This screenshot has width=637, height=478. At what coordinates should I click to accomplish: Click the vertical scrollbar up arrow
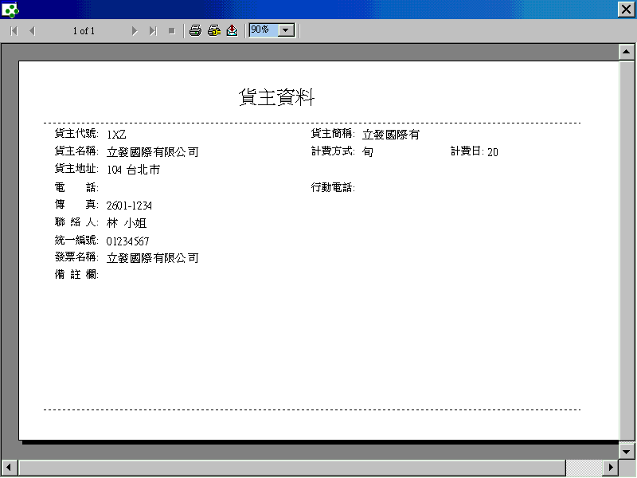(x=626, y=52)
